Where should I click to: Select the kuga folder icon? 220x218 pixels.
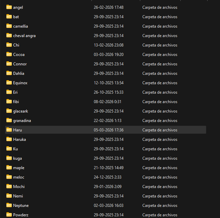pyautogui.click(x=9, y=158)
